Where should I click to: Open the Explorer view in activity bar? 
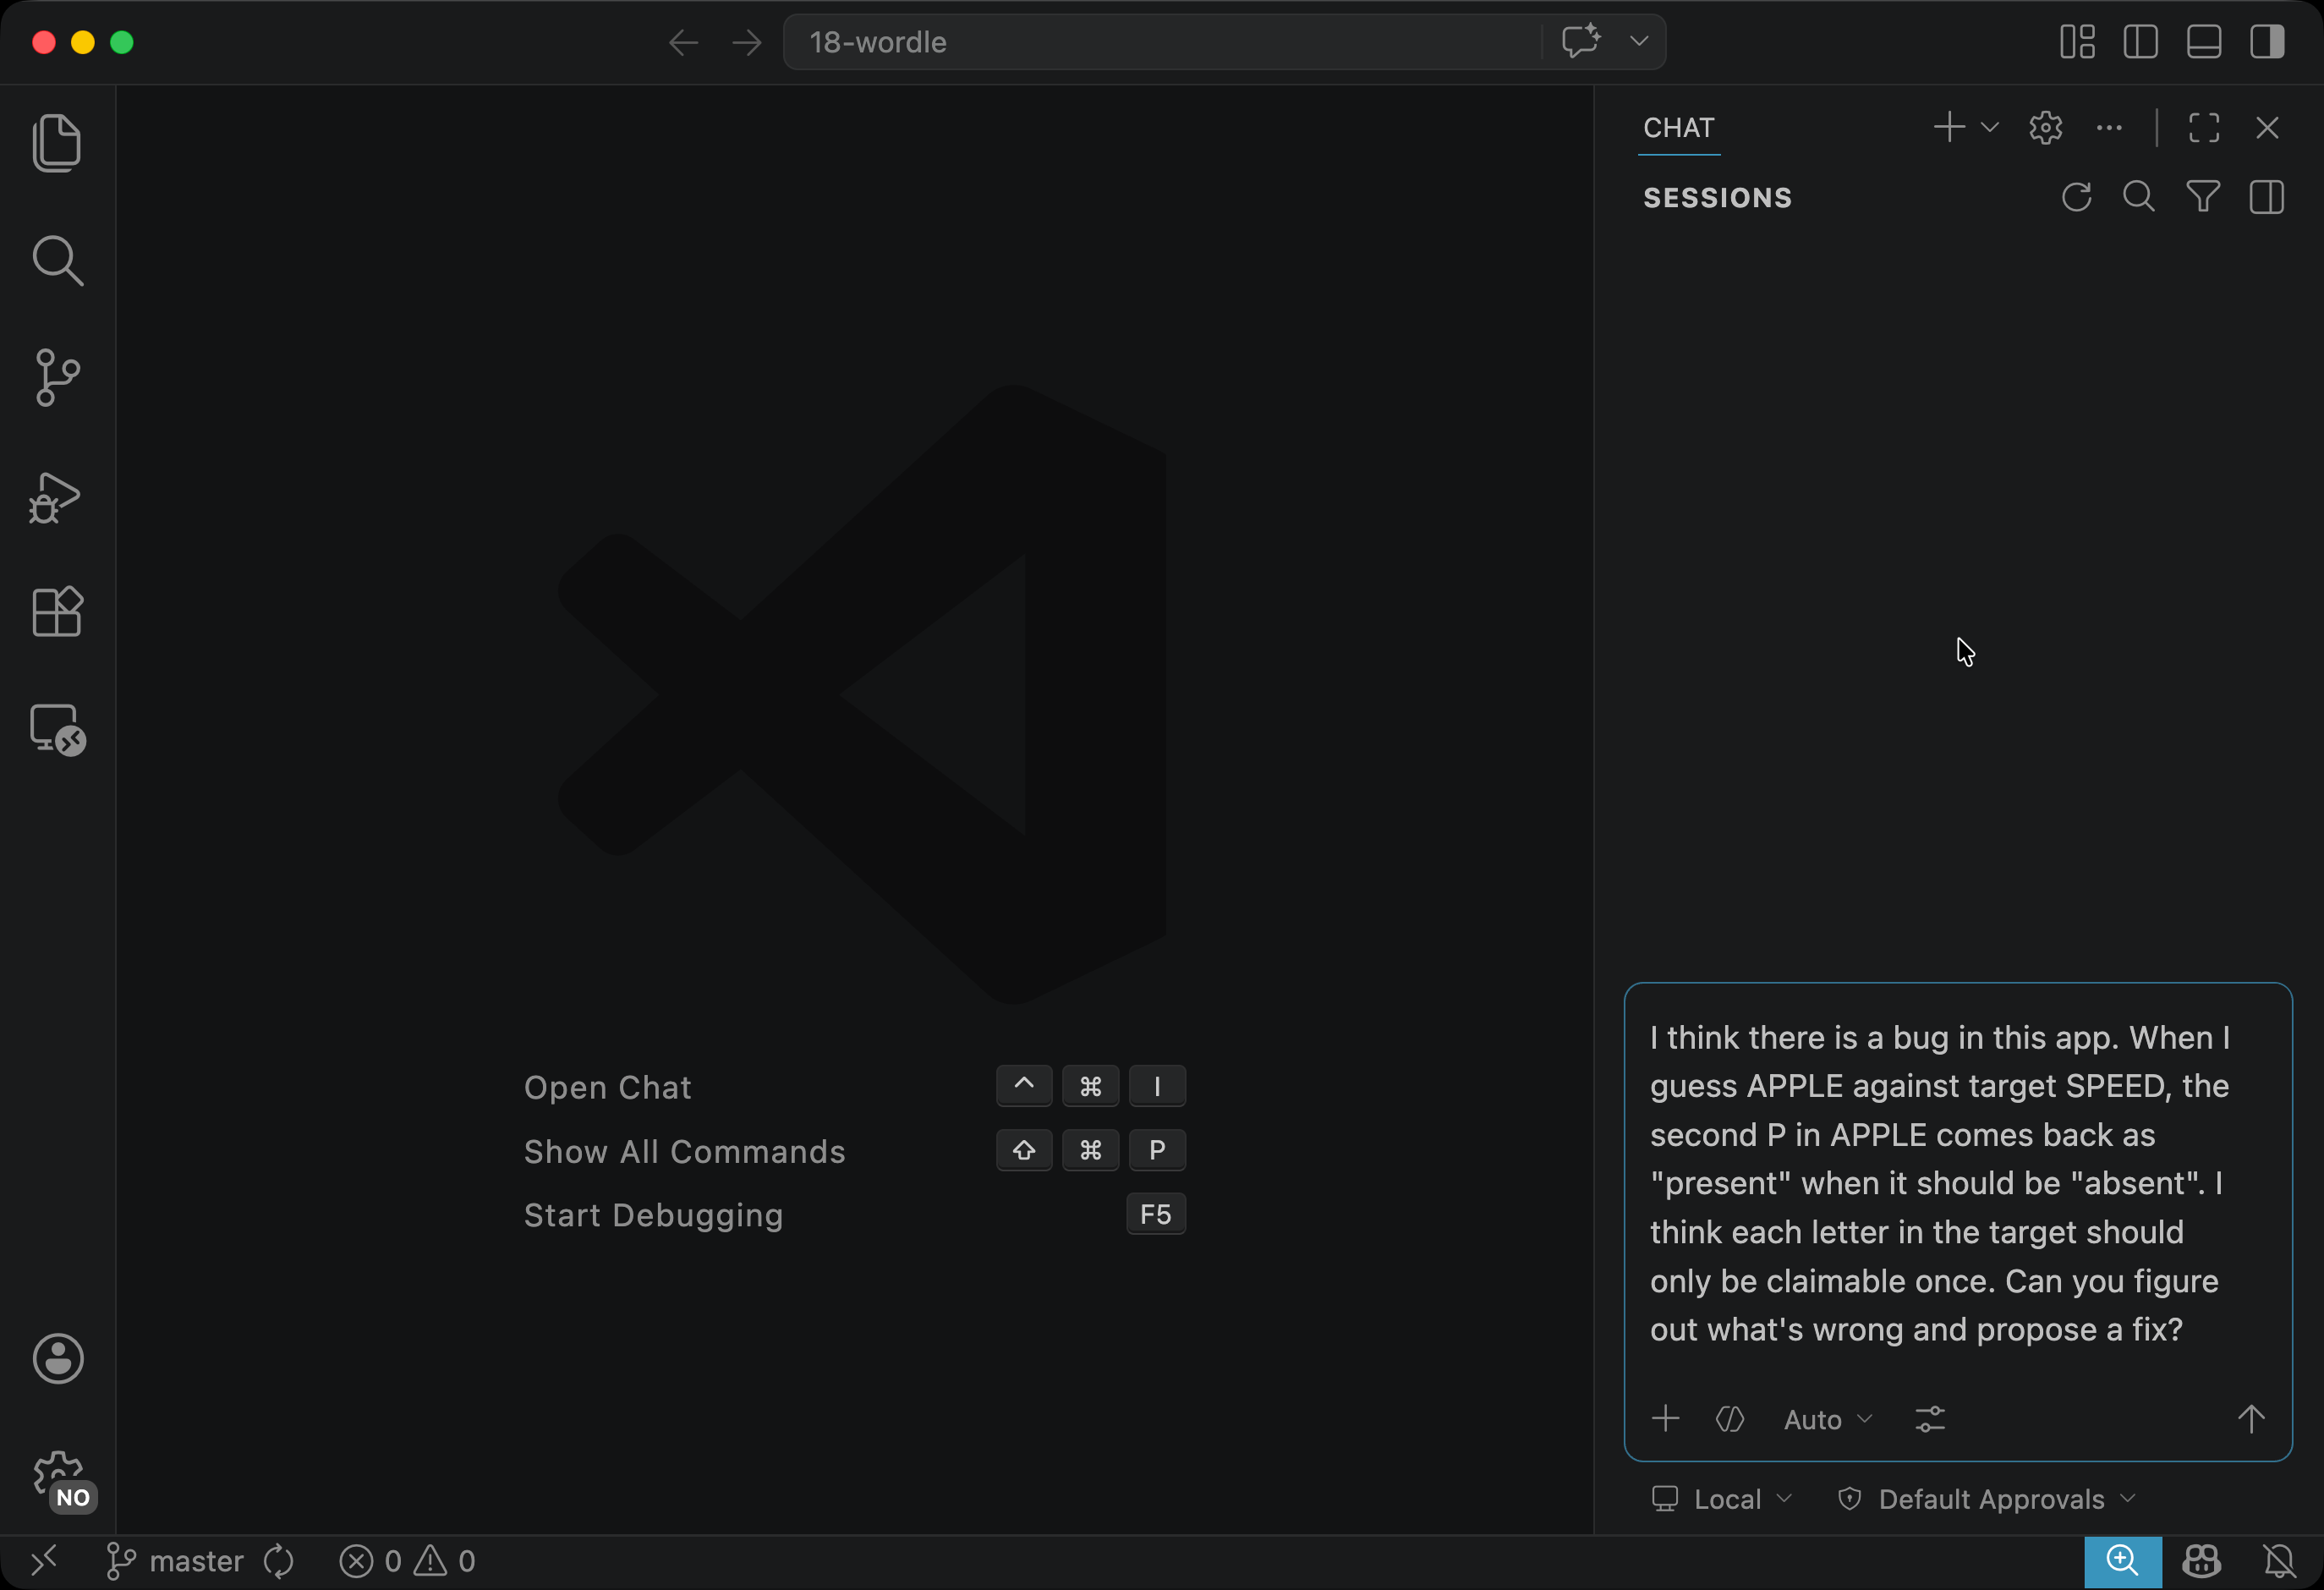(57, 143)
